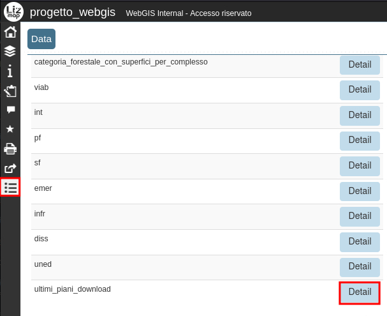Show the Information panel icon

coord(10,71)
